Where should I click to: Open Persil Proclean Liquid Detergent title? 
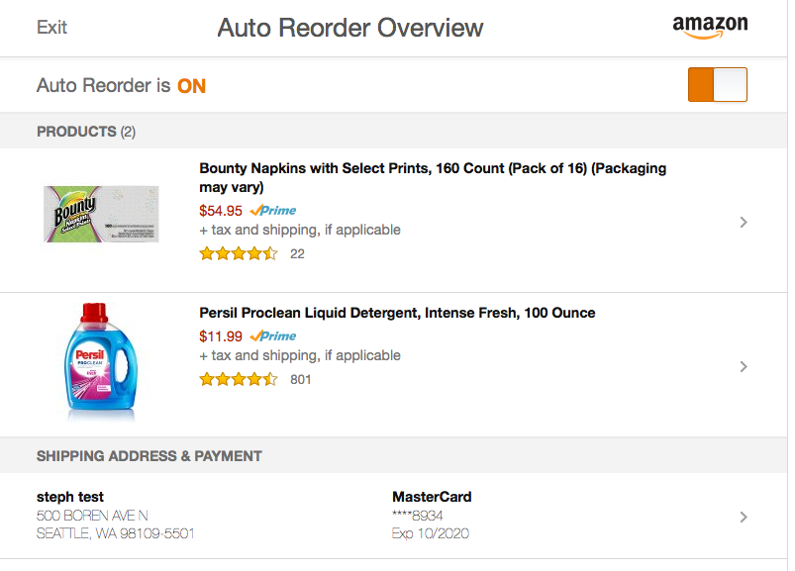coord(397,313)
